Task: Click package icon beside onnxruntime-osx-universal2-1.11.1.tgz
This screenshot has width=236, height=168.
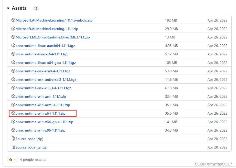Action: pos(13,79)
